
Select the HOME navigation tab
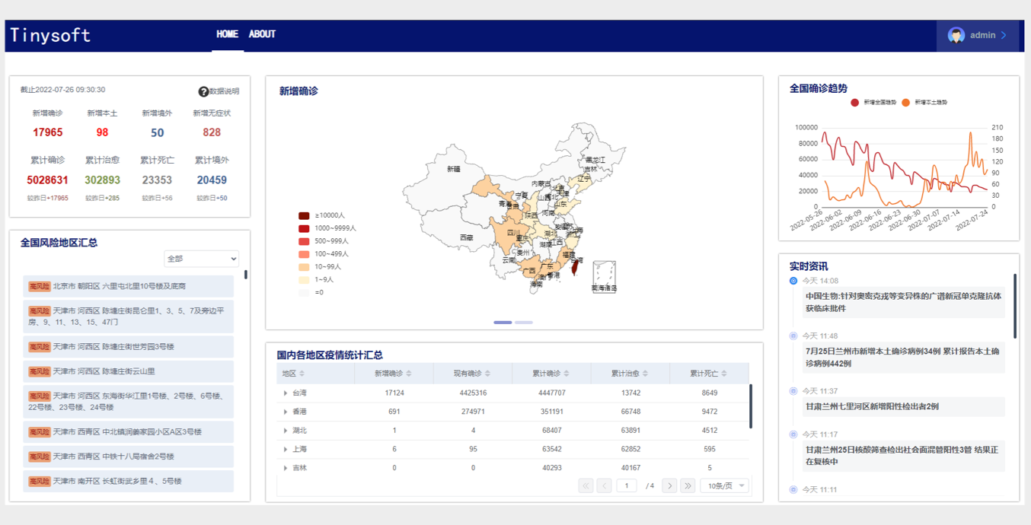click(227, 34)
